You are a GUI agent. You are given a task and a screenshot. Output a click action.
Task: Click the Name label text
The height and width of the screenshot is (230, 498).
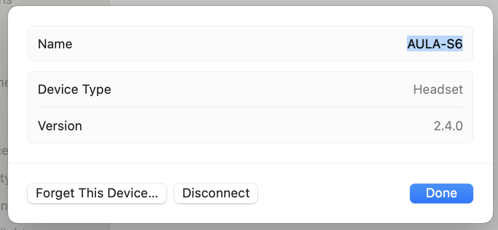point(55,44)
